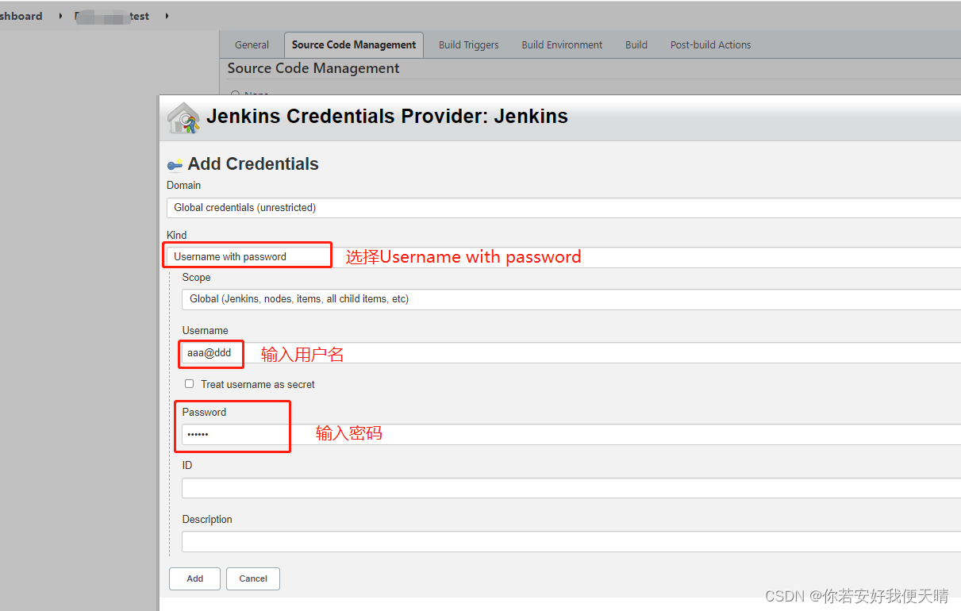Click the Add Credentials heading

click(253, 164)
